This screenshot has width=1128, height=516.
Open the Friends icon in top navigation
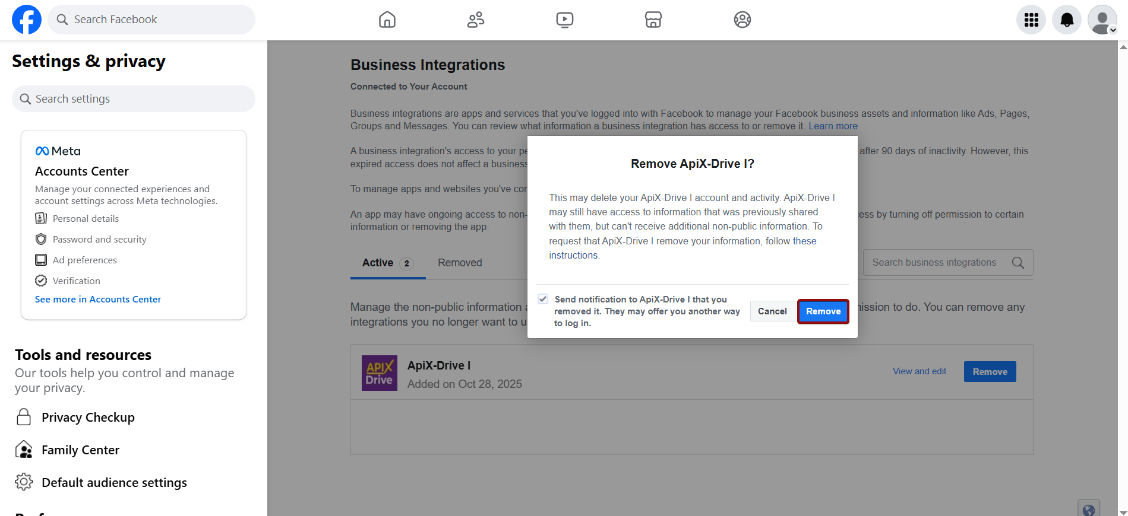tap(476, 20)
